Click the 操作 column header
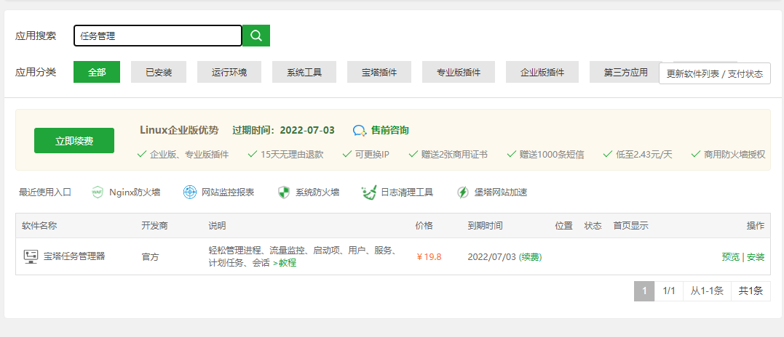The height and width of the screenshot is (337, 784). [x=756, y=226]
